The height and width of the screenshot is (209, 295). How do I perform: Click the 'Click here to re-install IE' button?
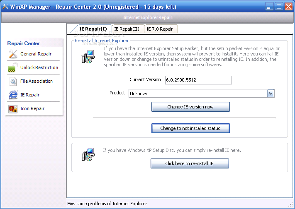190,163
